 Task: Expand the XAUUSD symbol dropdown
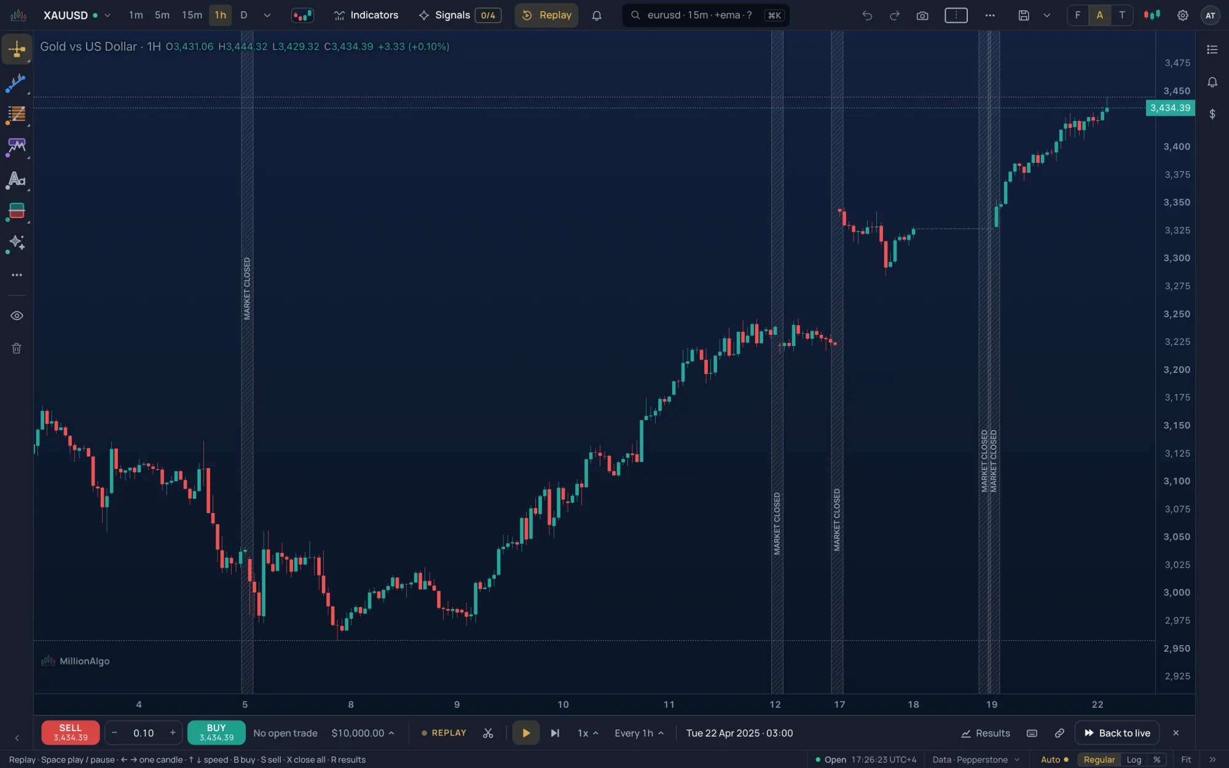[x=108, y=15]
